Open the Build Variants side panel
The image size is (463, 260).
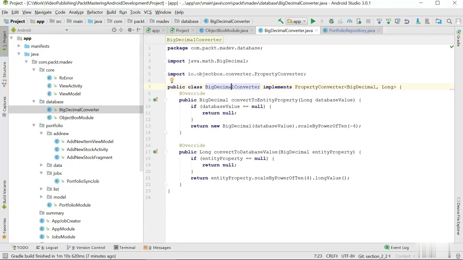(4, 195)
